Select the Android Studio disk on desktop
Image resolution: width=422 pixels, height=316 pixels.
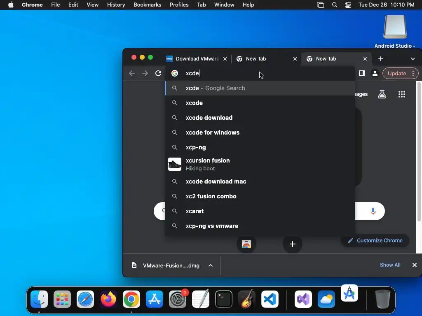coord(395,32)
